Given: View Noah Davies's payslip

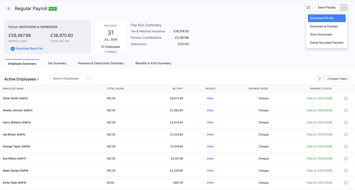Looking at the screenshot, I should click(x=210, y=170).
